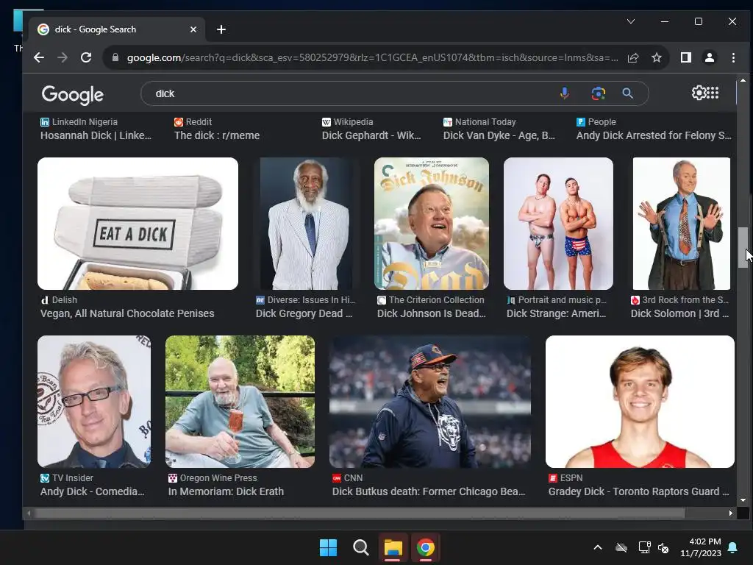This screenshot has width=753, height=565.
Task: Show hidden system tray icons
Action: click(x=598, y=547)
